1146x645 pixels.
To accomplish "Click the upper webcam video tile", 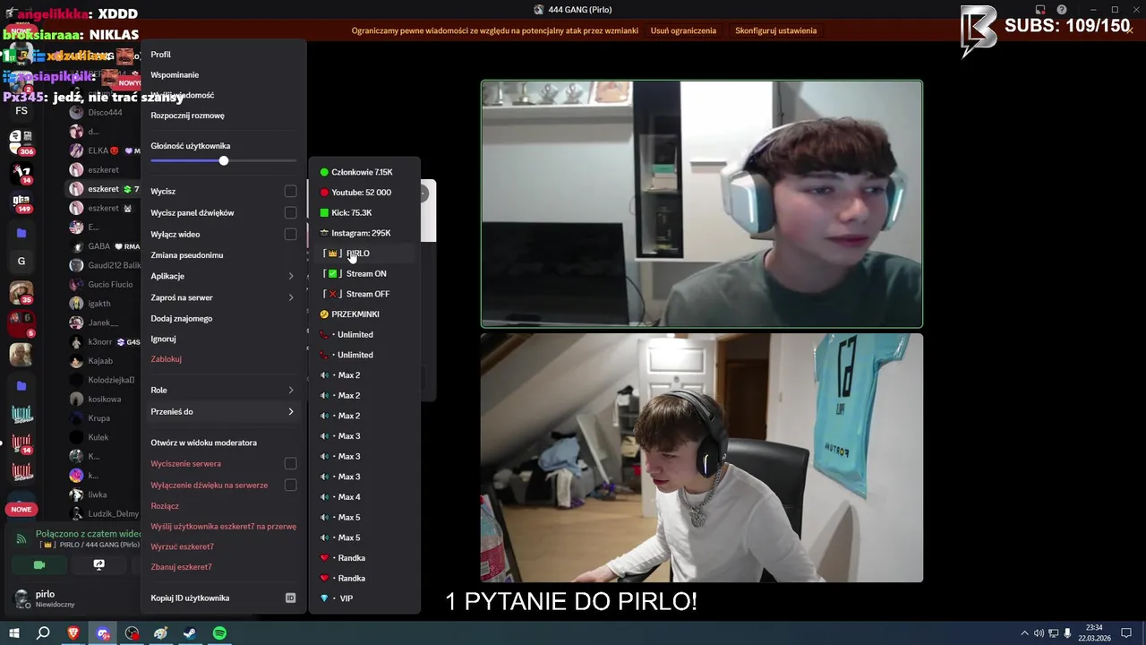I will tap(702, 204).
